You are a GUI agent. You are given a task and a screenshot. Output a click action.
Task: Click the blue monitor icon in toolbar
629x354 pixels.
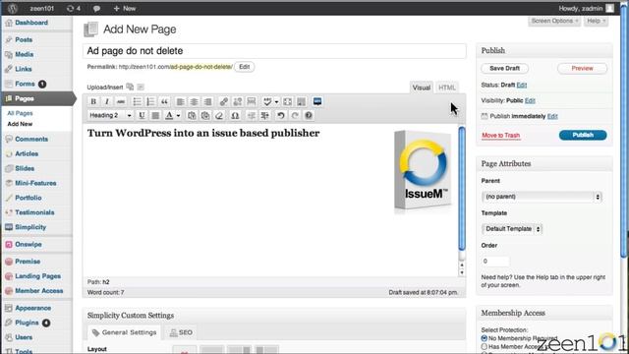point(317,101)
